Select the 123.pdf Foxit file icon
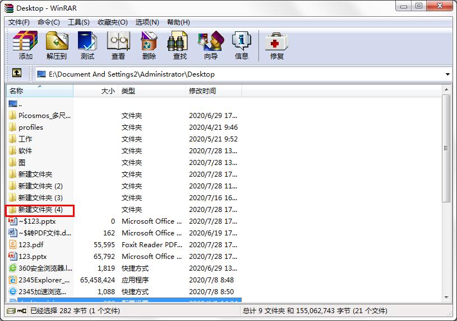The height and width of the screenshot is (321, 457). (13, 245)
